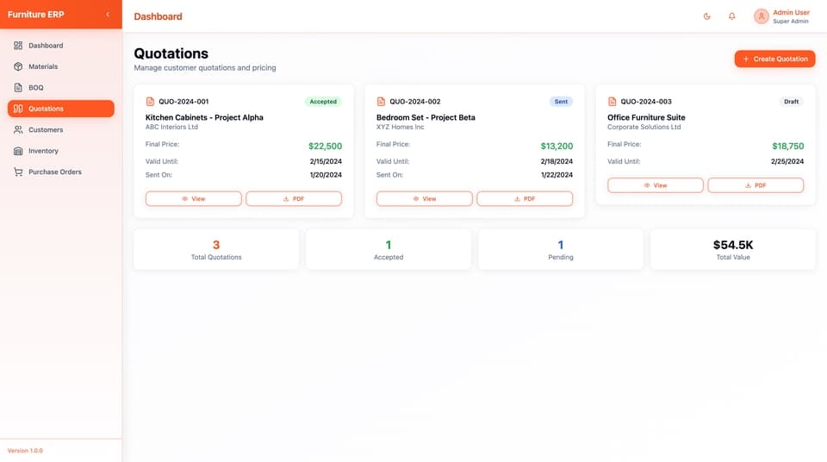This screenshot has height=462, width=827.
Task: Open Dashboard from the sidebar menu
Action: (x=60, y=46)
